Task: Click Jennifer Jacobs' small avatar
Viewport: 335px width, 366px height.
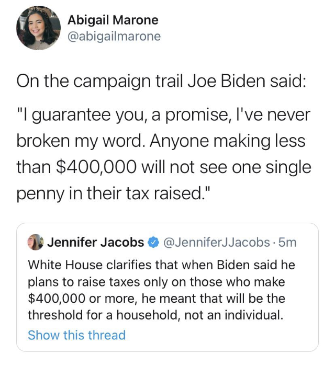Action: pos(36,242)
